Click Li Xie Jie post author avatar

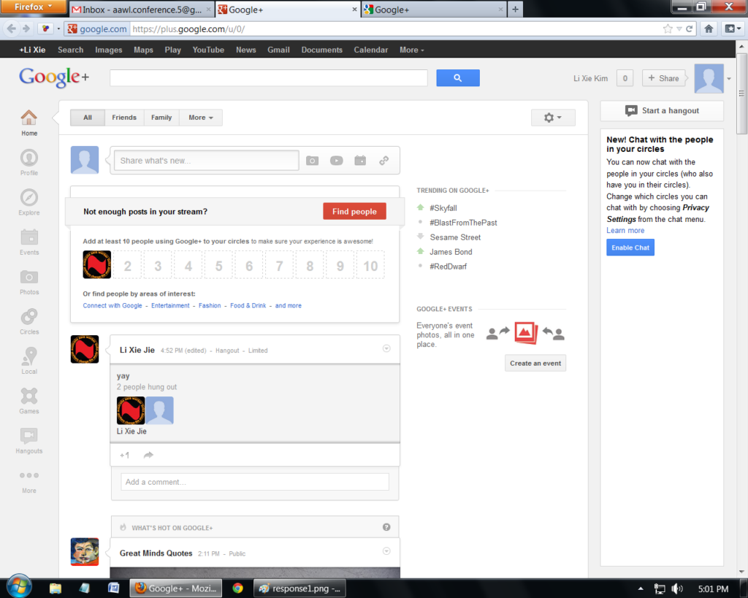85,349
